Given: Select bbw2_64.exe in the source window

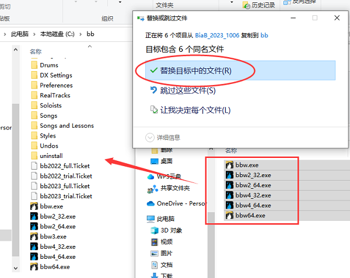Looking at the screenshot, I should pyautogui.click(x=253, y=185).
